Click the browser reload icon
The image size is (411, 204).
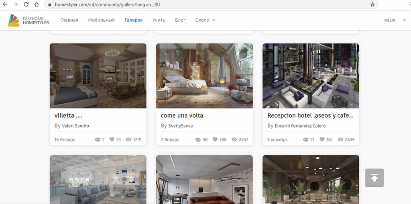tap(26, 5)
